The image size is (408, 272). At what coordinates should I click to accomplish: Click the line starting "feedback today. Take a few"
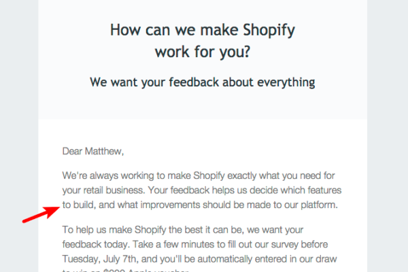(x=195, y=244)
